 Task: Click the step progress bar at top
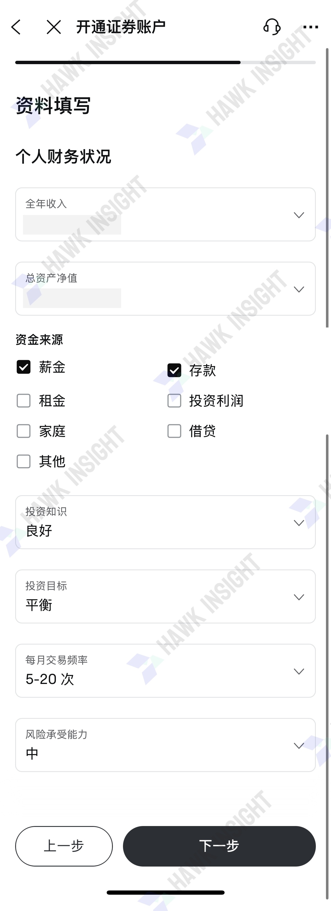(165, 62)
